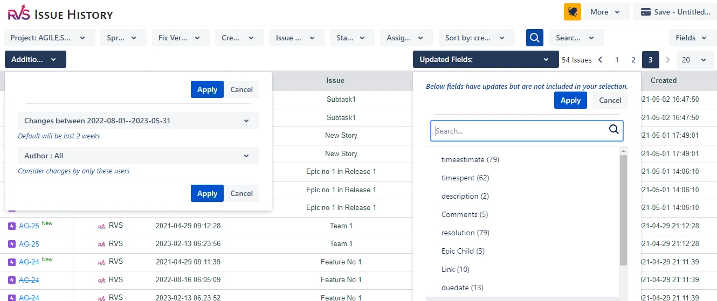Click the Updated Fields list scrollbar

[623, 210]
